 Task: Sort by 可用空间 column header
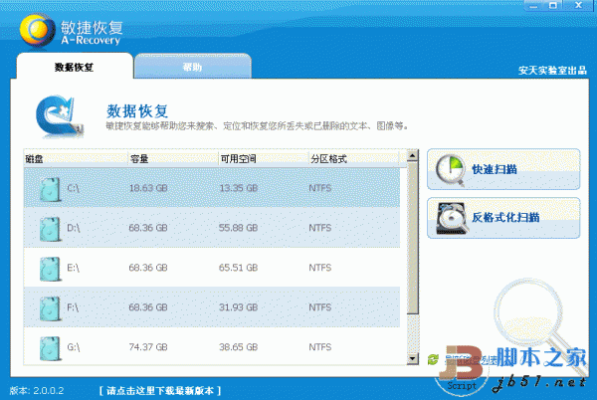point(264,158)
